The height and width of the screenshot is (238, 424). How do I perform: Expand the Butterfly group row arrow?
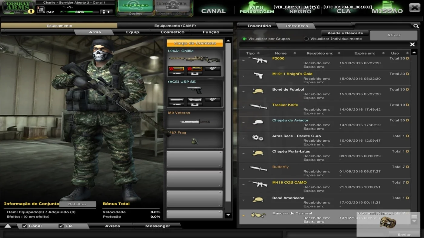point(243,169)
